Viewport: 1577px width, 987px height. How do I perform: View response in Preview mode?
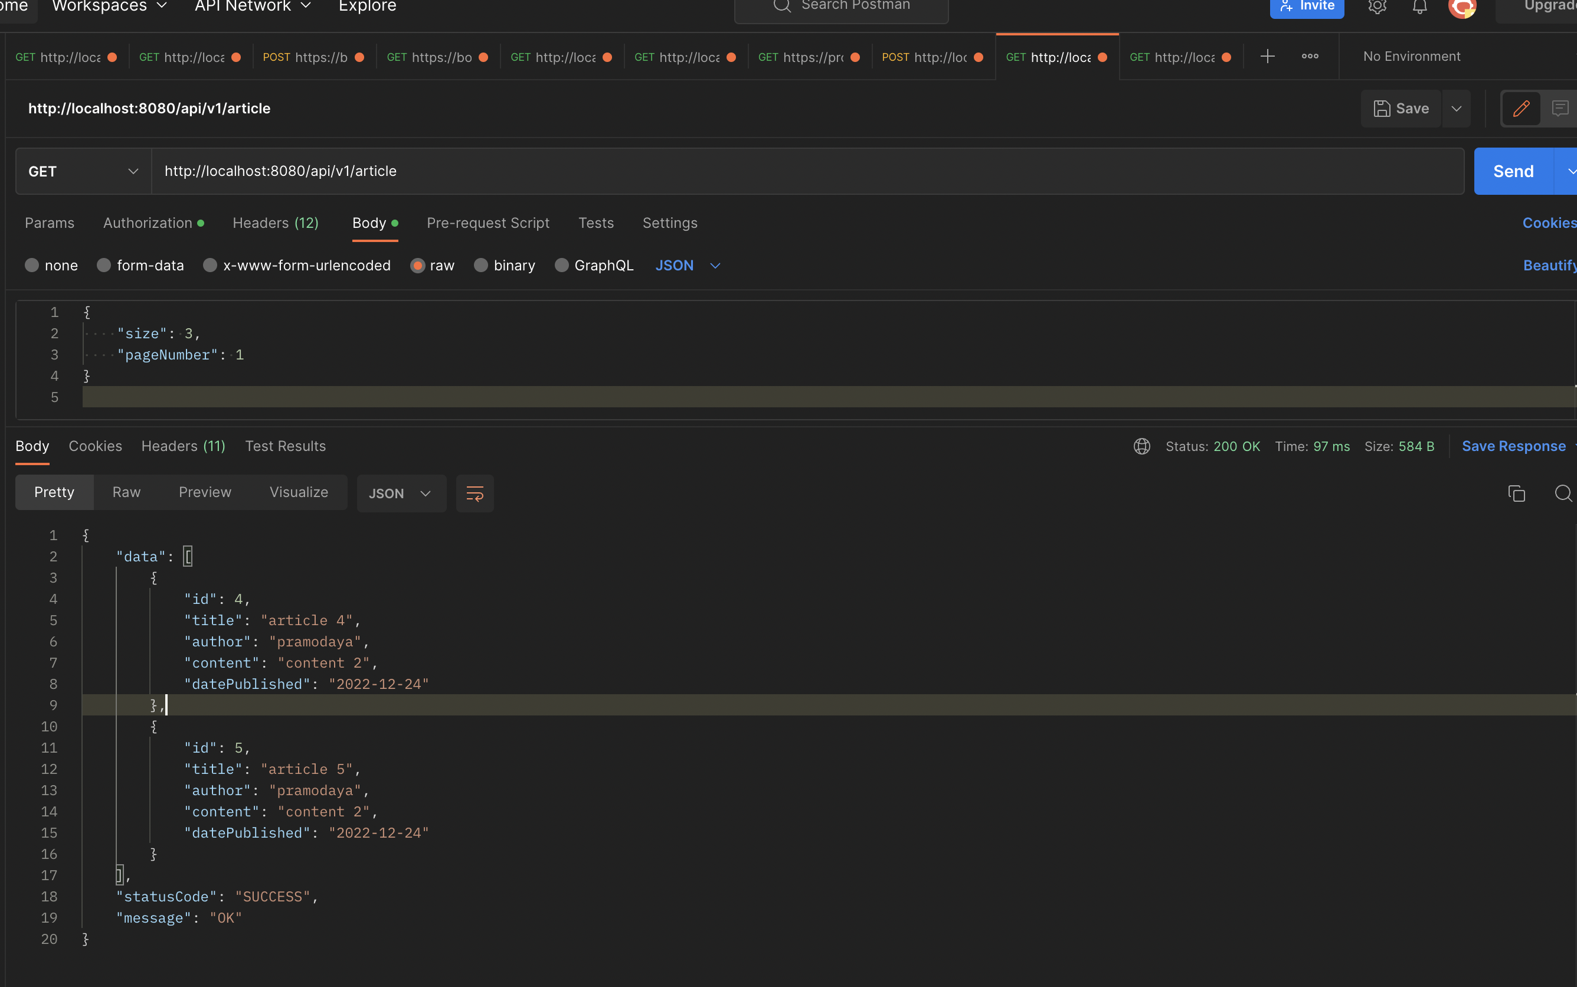tap(204, 492)
